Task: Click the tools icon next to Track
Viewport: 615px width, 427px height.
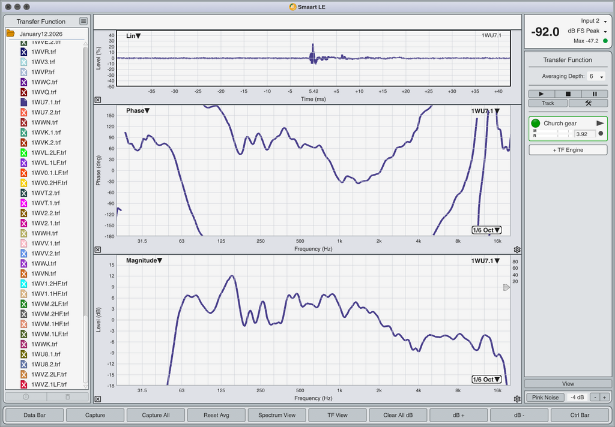Action: 588,103
